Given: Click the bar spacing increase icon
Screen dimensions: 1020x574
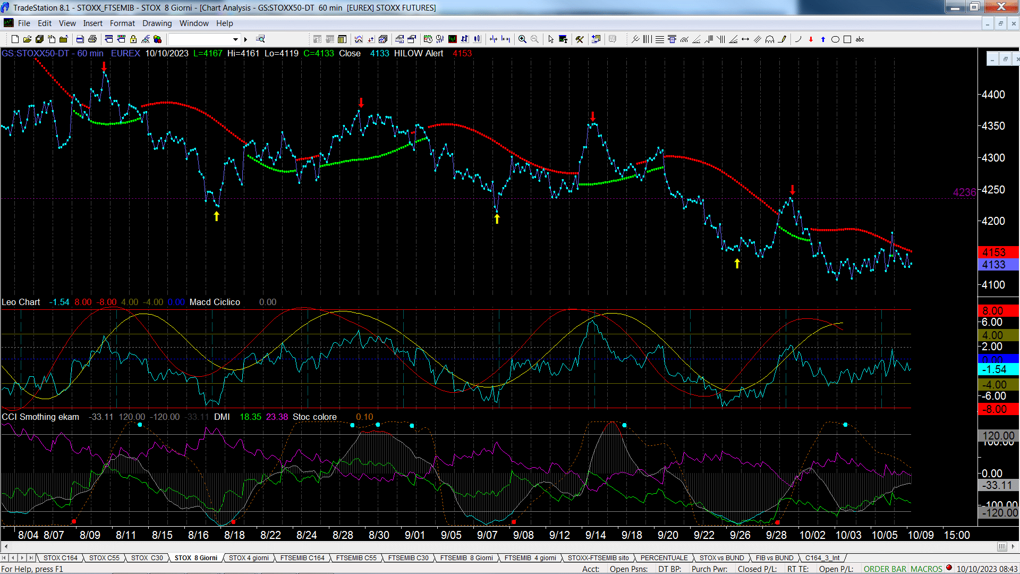Looking at the screenshot, I should [506, 39].
